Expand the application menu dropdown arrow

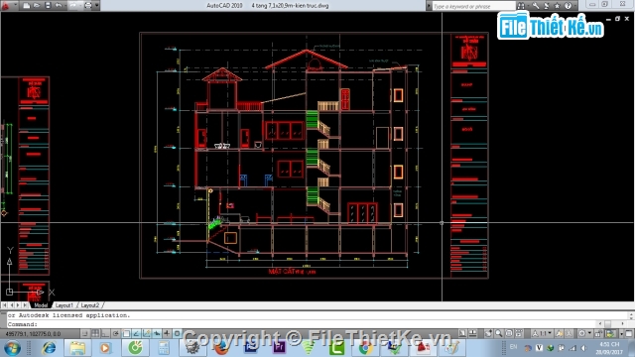point(15,6)
